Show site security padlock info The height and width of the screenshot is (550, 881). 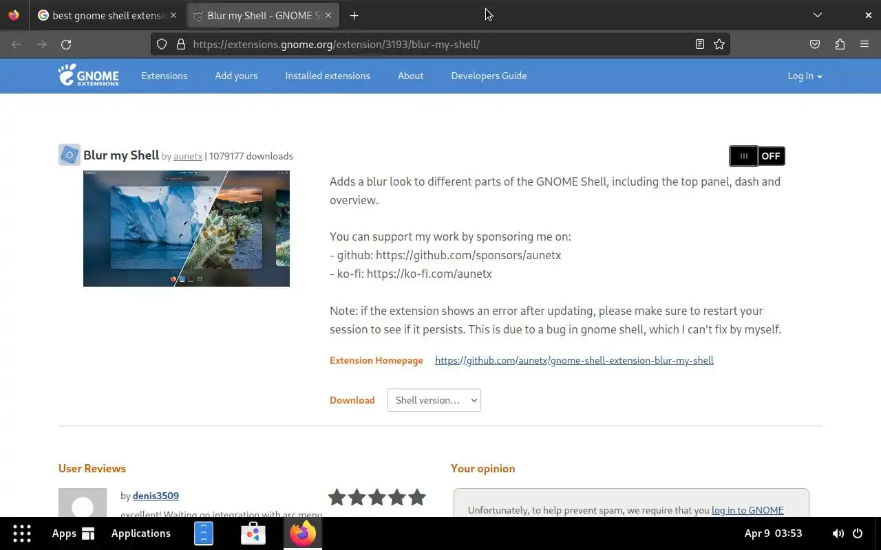coord(181,44)
